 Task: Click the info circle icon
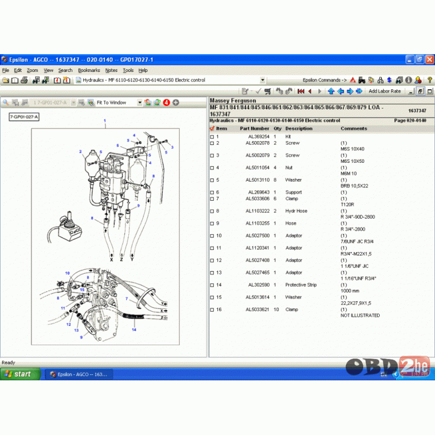[408, 80]
